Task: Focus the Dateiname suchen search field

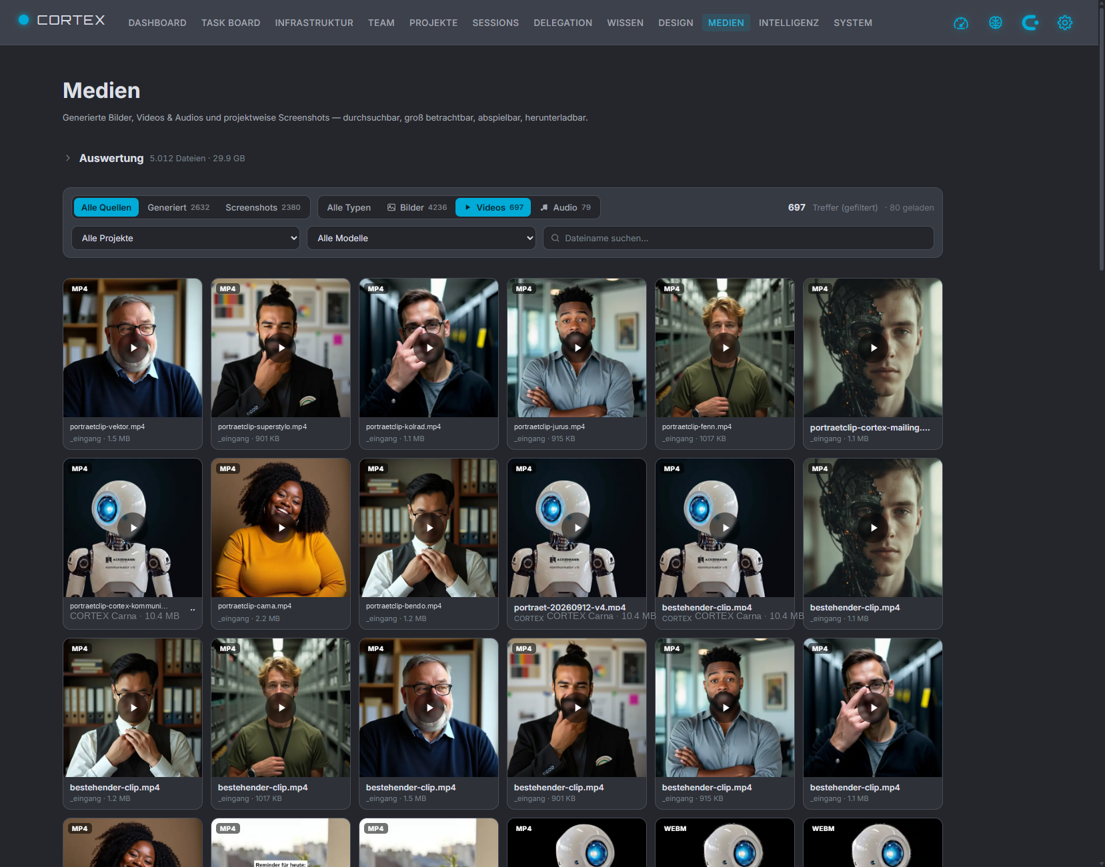Action: pyautogui.click(x=738, y=238)
